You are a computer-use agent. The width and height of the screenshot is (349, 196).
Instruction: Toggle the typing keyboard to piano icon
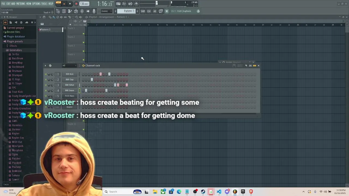[118, 4]
